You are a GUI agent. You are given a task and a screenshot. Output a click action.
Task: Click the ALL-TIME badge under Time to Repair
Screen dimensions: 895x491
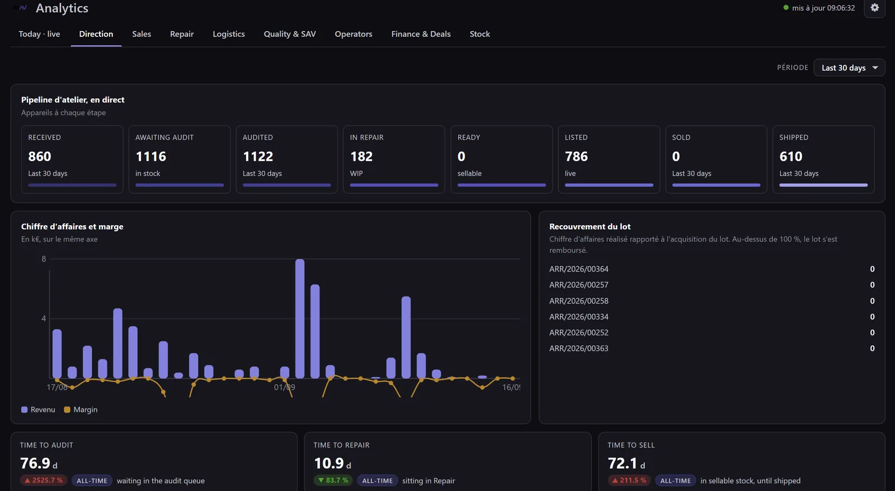pos(378,480)
